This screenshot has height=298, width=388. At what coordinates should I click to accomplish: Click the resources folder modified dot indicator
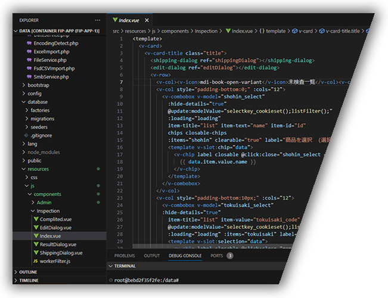point(98,169)
